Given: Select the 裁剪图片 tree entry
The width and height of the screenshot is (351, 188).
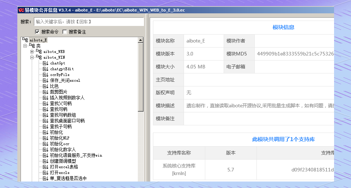Looking at the screenshot, I should click(58, 92).
